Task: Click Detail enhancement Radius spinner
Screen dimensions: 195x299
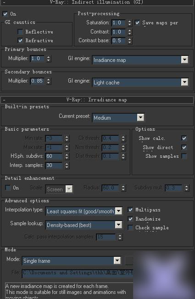Action: click(x=123, y=188)
